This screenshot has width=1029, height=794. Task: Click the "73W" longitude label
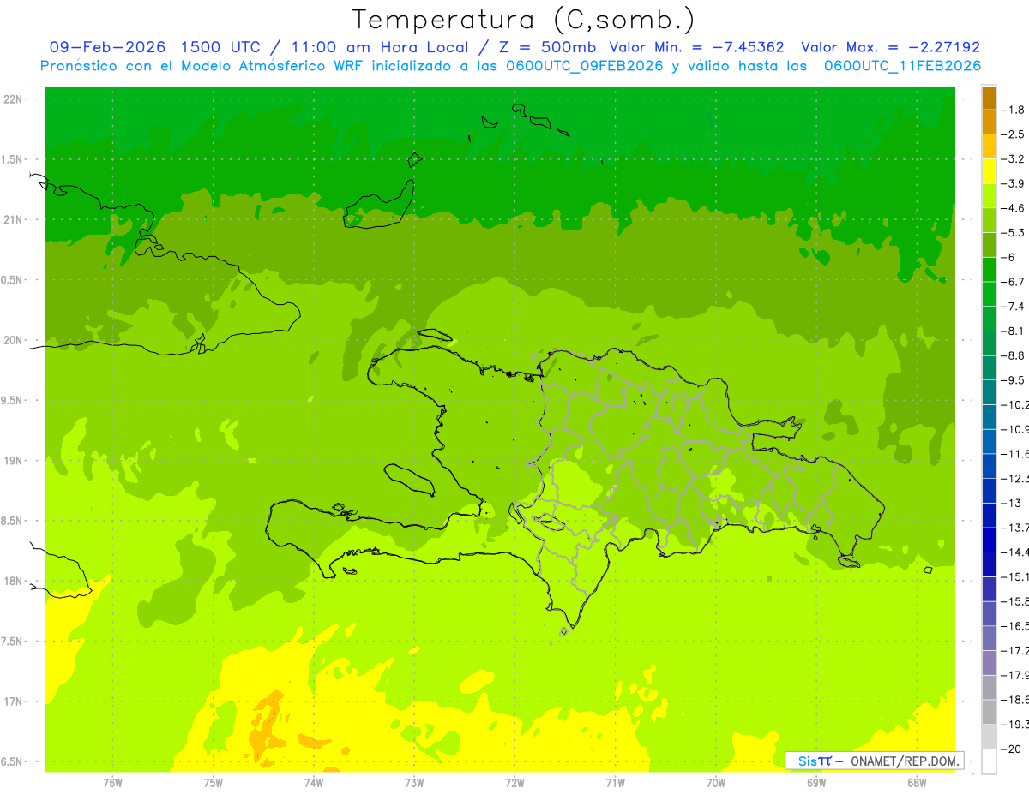pyautogui.click(x=414, y=783)
